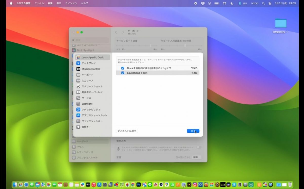Open the 表示 menu

tap(59, 3)
